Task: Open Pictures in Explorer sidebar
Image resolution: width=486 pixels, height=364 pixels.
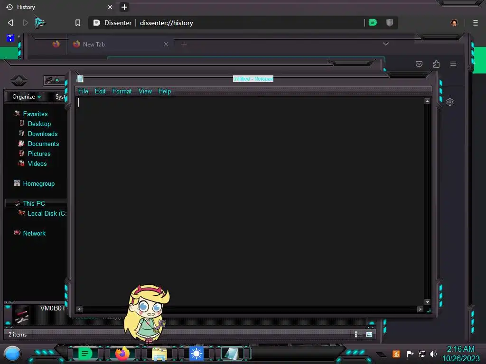Action: click(x=39, y=154)
